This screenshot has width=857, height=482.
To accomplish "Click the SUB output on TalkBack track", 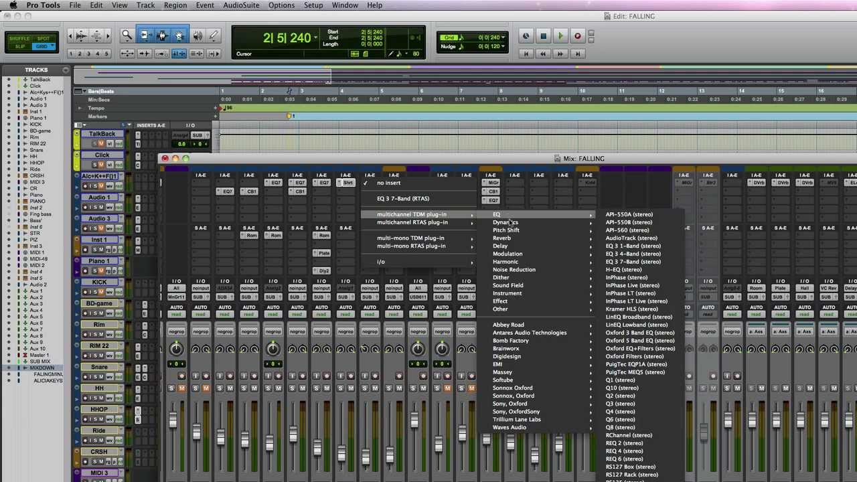I will [198, 135].
